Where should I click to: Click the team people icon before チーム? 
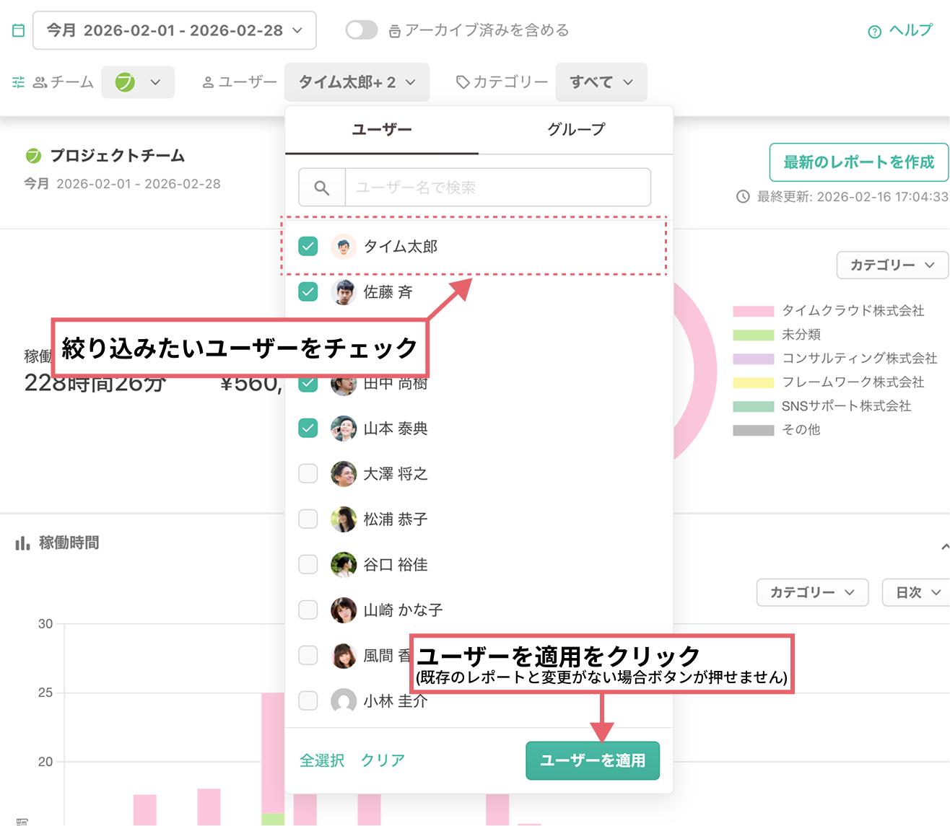[41, 82]
